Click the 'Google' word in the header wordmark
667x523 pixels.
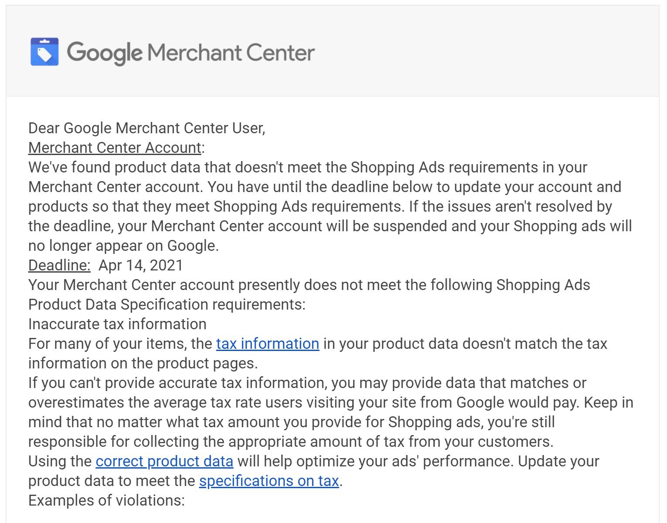coord(105,53)
